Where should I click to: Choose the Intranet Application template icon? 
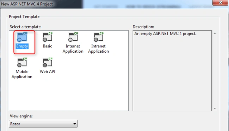click(99, 37)
